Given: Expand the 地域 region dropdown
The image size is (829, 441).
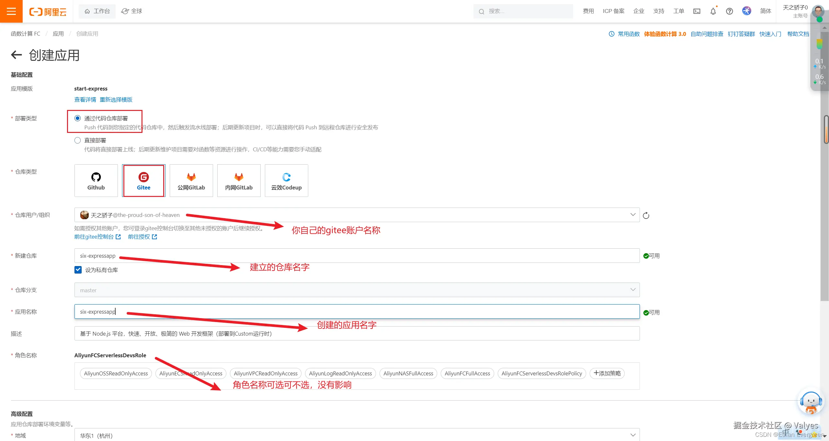Looking at the screenshot, I should 632,435.
